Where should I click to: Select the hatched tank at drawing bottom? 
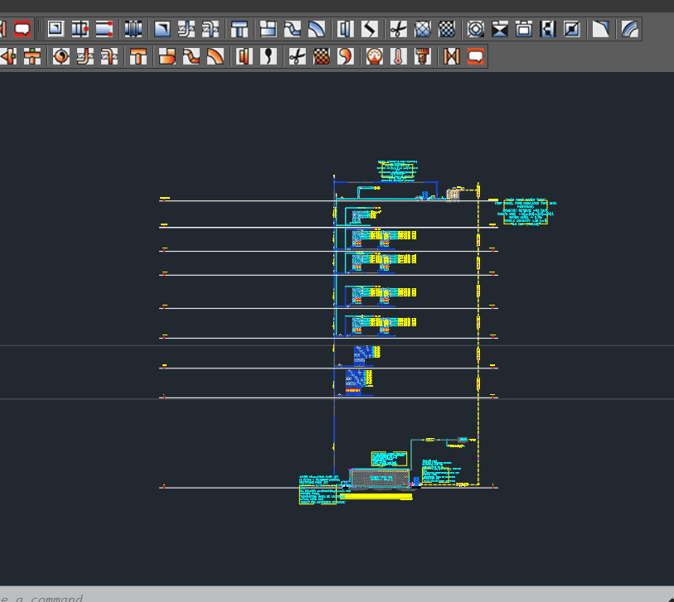click(x=381, y=478)
